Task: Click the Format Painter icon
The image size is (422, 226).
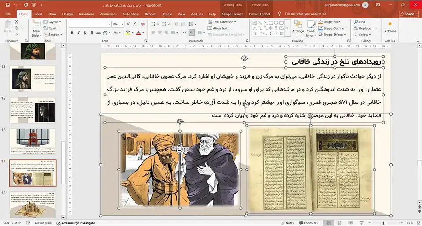Action: [16, 34]
